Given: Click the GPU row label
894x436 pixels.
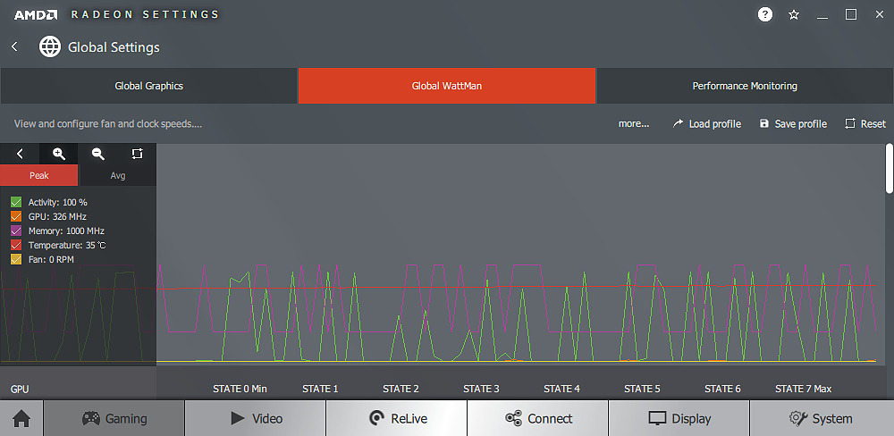Looking at the screenshot, I should point(20,390).
